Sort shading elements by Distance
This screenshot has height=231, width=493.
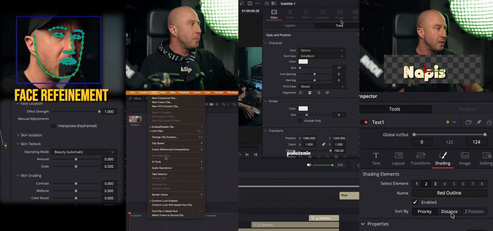(x=449, y=212)
